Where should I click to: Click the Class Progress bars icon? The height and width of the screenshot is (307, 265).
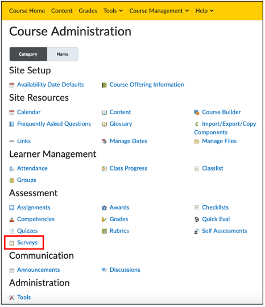[x=104, y=169]
